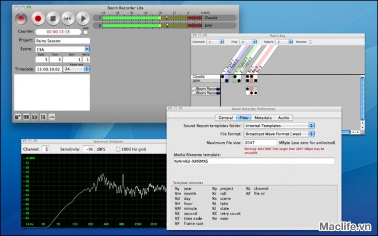This screenshot has height=236, width=378.
Task: Select the General preferences tab
Action: tap(225, 117)
